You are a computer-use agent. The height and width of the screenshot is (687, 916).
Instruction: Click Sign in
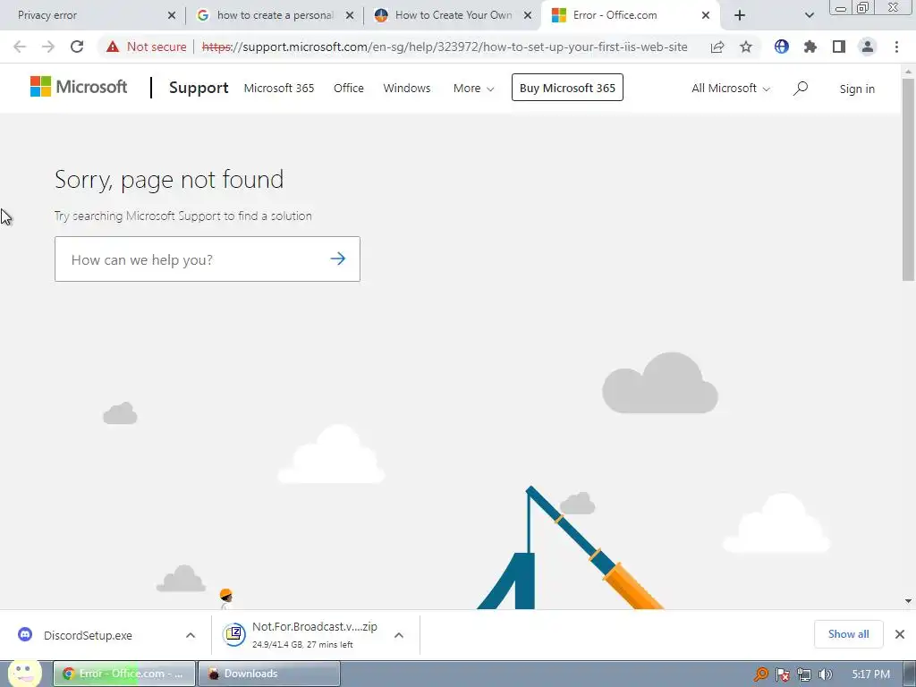857,89
